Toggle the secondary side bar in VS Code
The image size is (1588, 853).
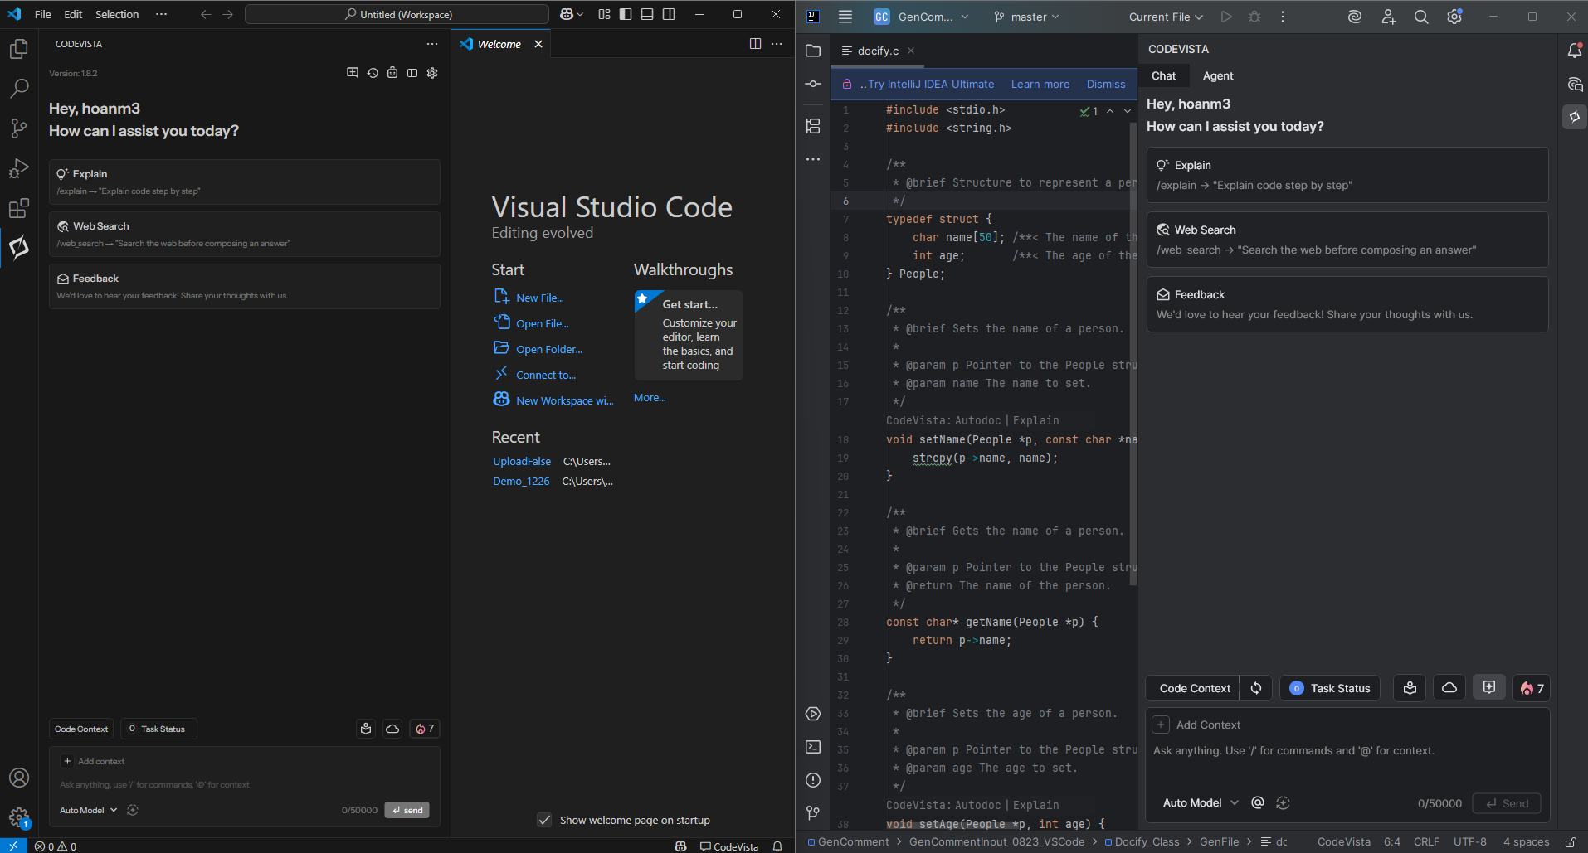(x=669, y=14)
